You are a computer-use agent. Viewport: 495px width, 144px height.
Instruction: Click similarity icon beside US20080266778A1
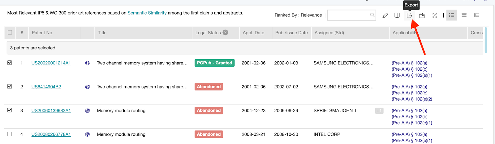point(88,134)
